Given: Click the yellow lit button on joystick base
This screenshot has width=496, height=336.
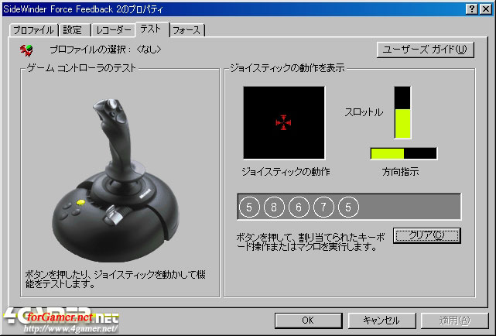Looking at the screenshot, I should pos(81,203).
